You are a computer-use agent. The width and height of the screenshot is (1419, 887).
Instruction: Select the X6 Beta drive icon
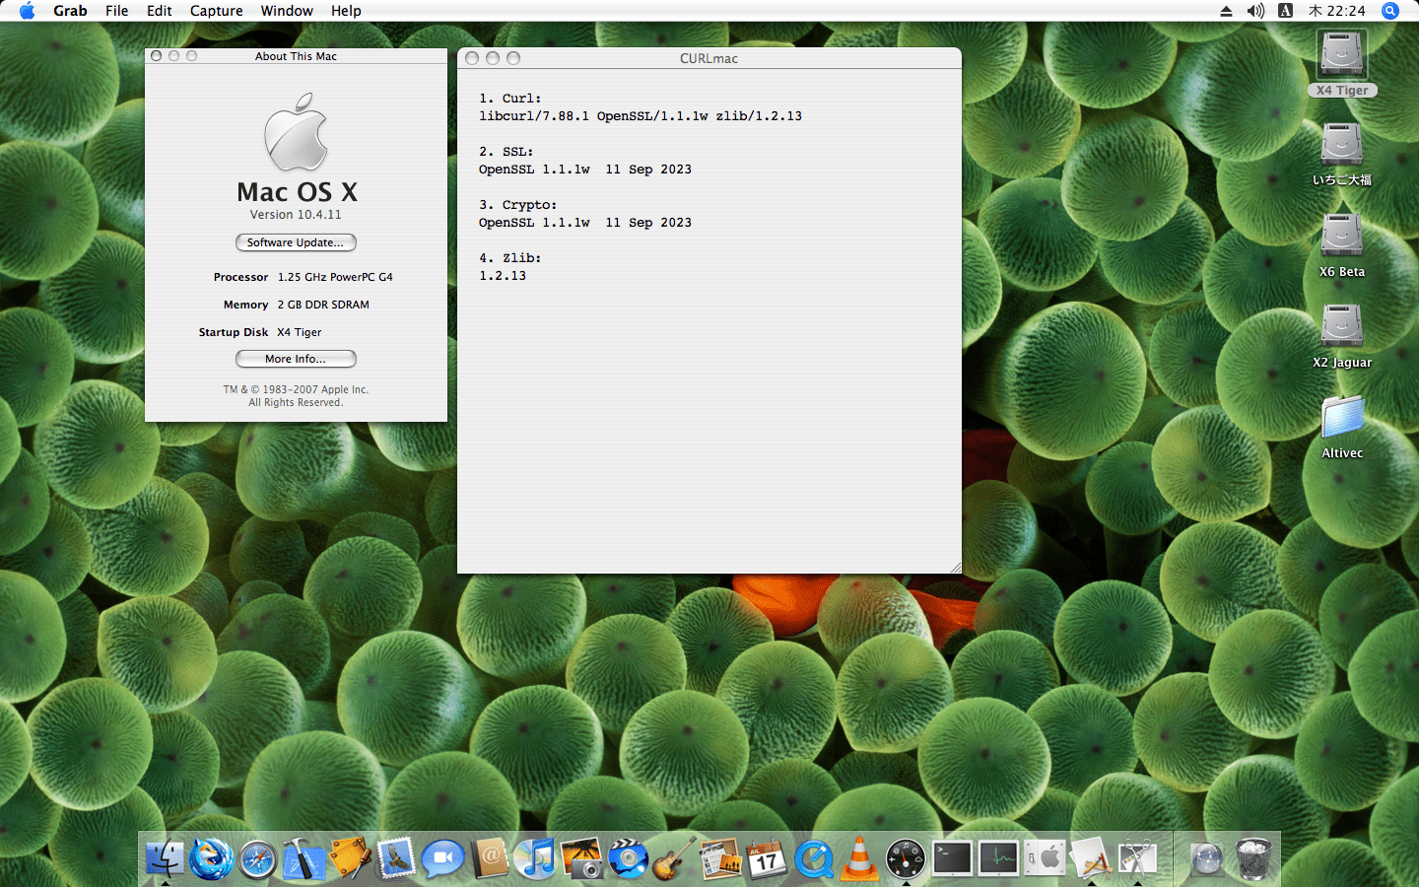(1341, 237)
